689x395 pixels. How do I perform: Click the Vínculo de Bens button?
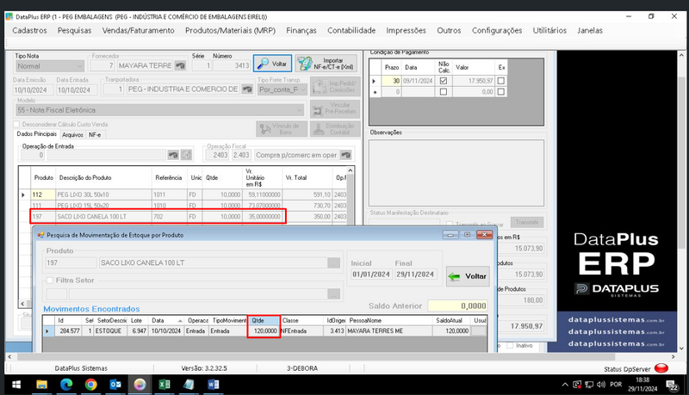281,129
